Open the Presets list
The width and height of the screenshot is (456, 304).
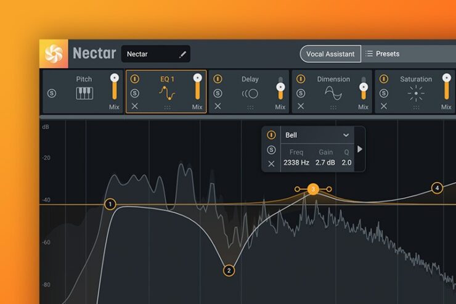[382, 54]
